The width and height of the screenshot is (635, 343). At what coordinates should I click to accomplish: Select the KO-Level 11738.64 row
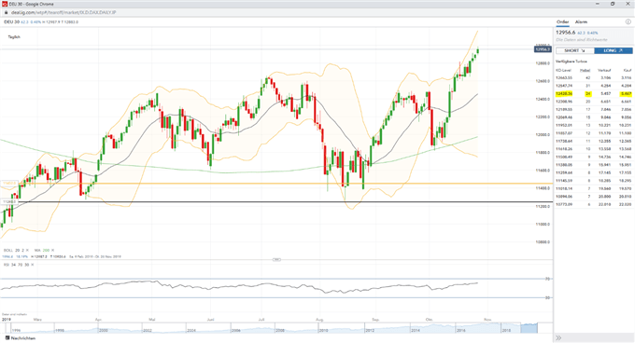tap(593, 141)
